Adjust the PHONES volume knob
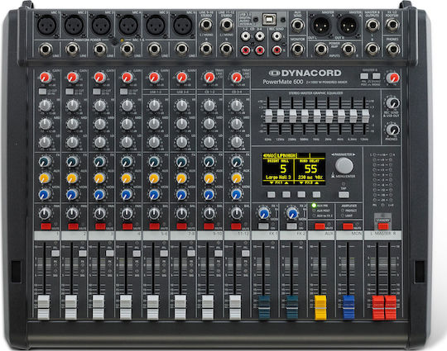This screenshot has height=351, width=447. 393,130
